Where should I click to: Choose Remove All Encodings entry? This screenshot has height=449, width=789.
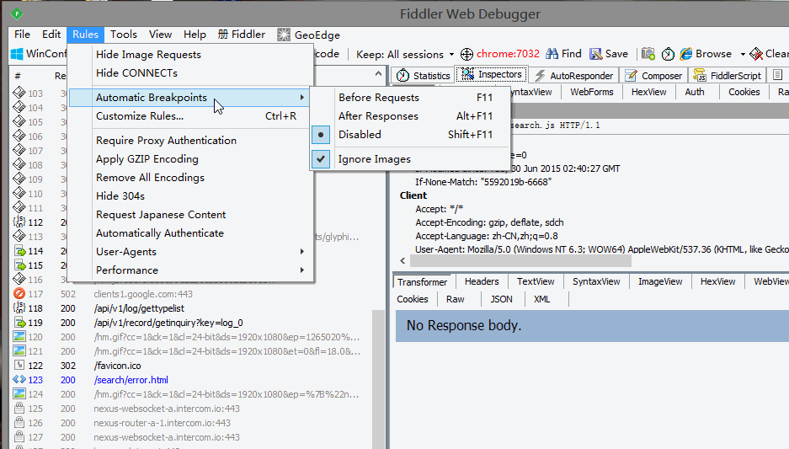[189, 178]
